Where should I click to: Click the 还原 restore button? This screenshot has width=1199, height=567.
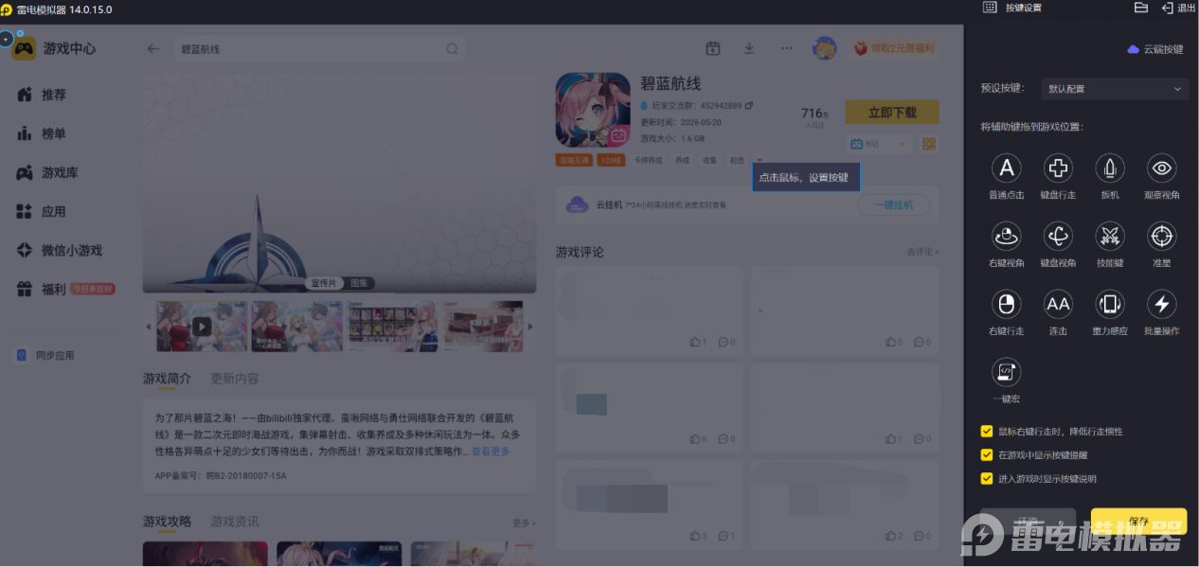tap(1029, 522)
